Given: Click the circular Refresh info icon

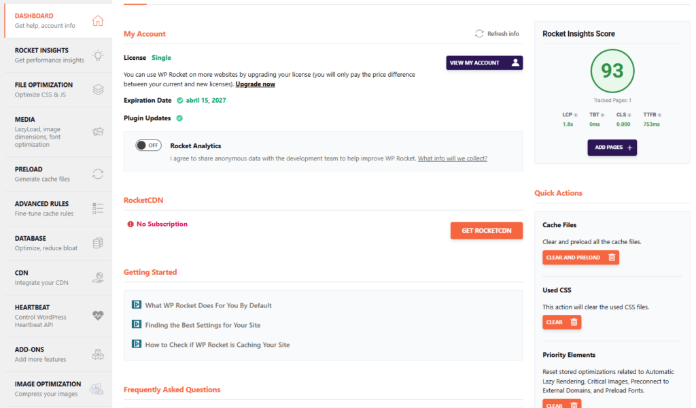Looking at the screenshot, I should coord(479,34).
